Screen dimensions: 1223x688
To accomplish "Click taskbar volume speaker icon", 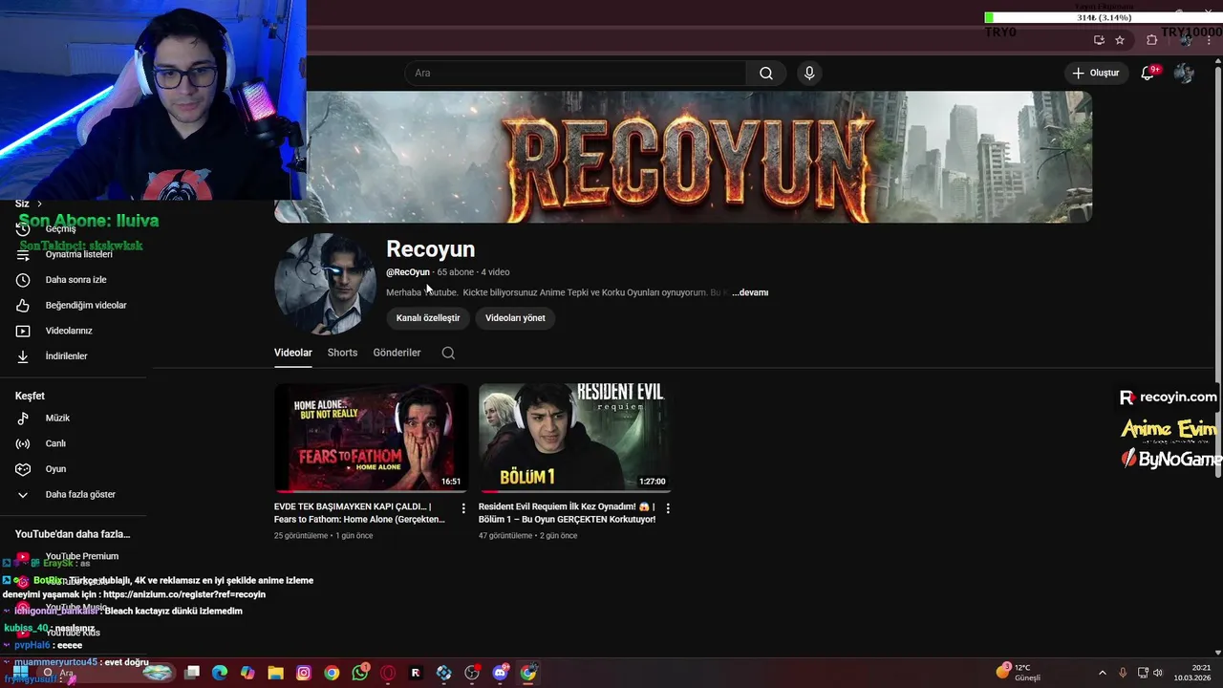I will tap(1157, 673).
